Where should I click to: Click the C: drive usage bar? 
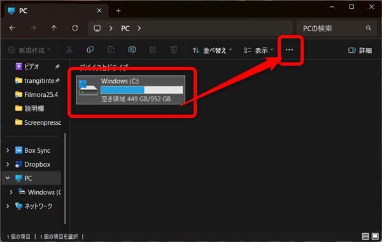coord(142,90)
